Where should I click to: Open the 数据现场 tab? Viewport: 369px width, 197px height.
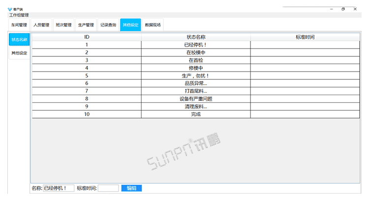coord(153,25)
